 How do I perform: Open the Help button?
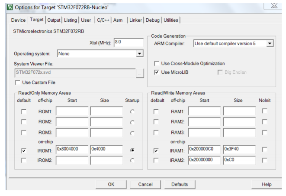click(267, 184)
